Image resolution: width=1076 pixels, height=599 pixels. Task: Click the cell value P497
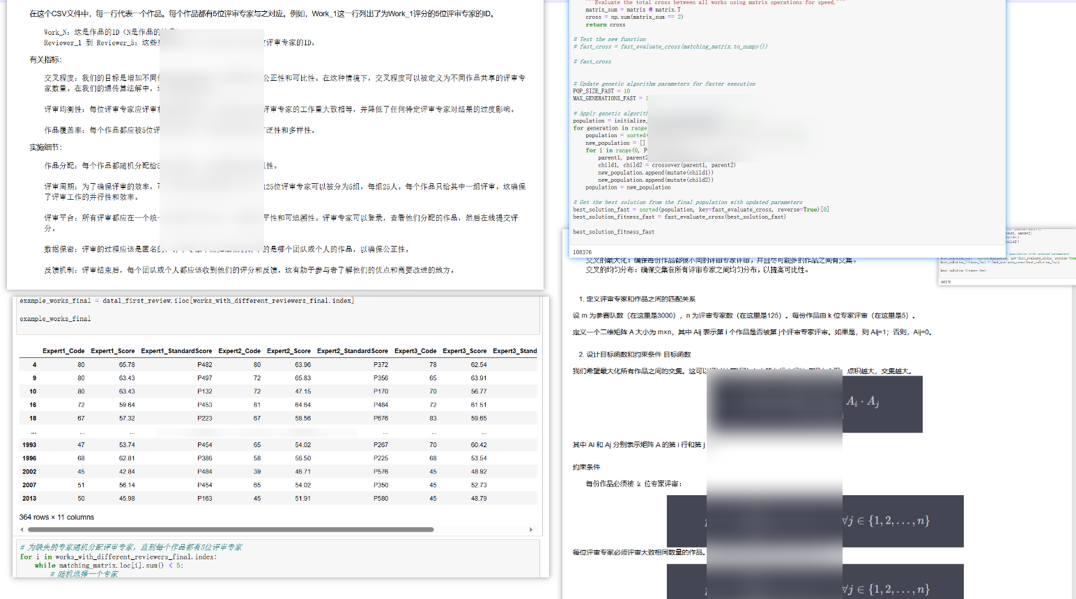[x=205, y=378]
